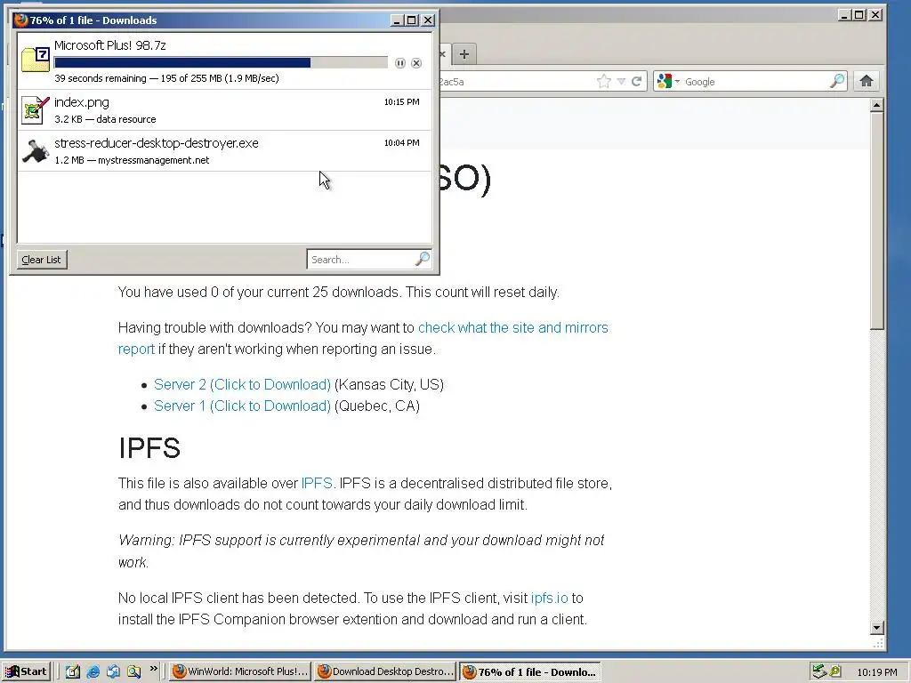Click the search magnifier in Downloads window
911x683 pixels.
click(423, 259)
